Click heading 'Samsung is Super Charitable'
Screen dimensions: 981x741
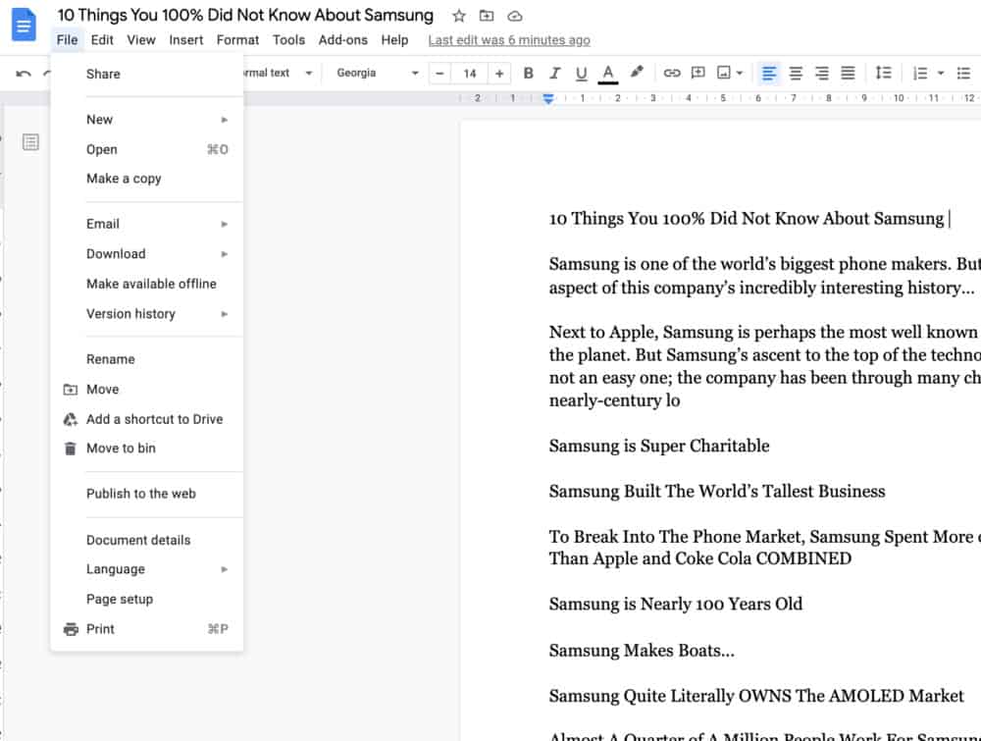(659, 447)
